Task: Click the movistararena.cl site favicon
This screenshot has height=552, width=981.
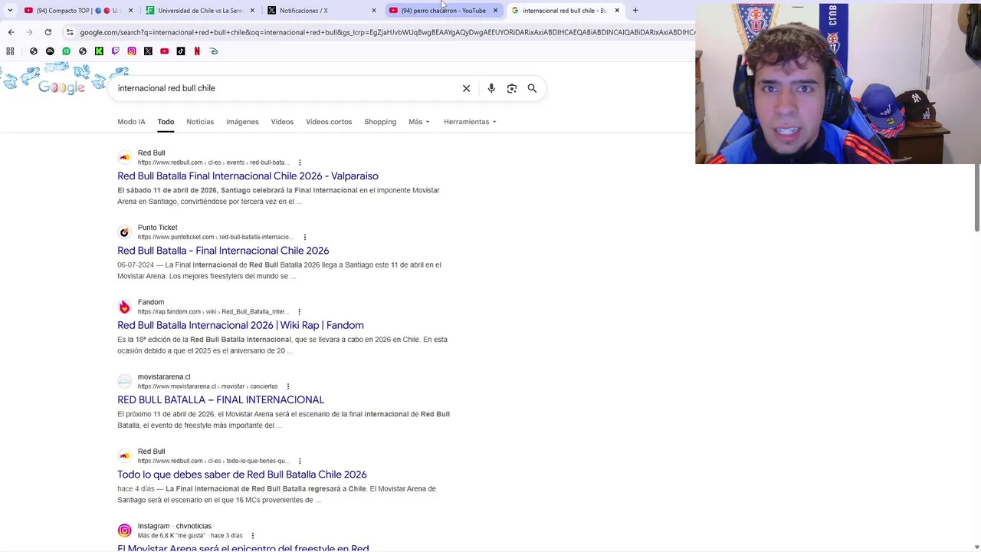Action: [124, 381]
